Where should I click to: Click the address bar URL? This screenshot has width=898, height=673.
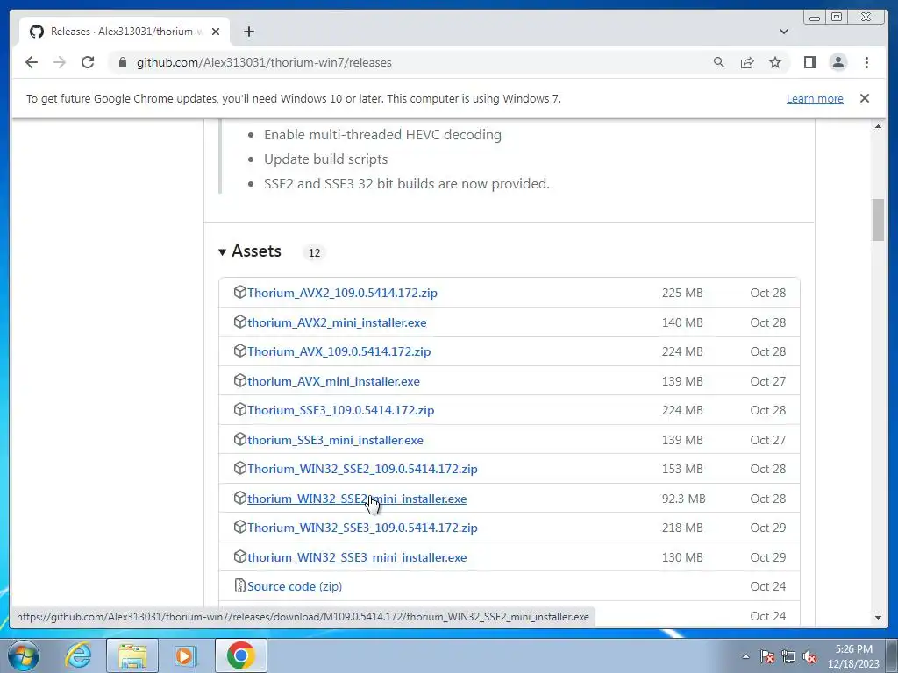coord(264,62)
